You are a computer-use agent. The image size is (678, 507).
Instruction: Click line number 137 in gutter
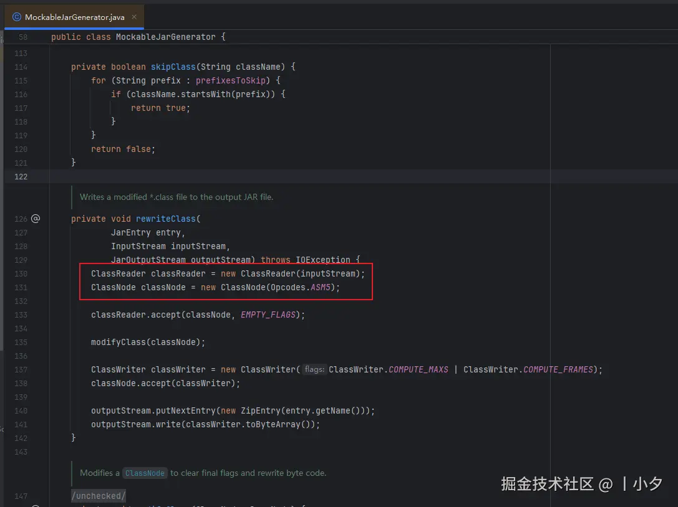21,370
